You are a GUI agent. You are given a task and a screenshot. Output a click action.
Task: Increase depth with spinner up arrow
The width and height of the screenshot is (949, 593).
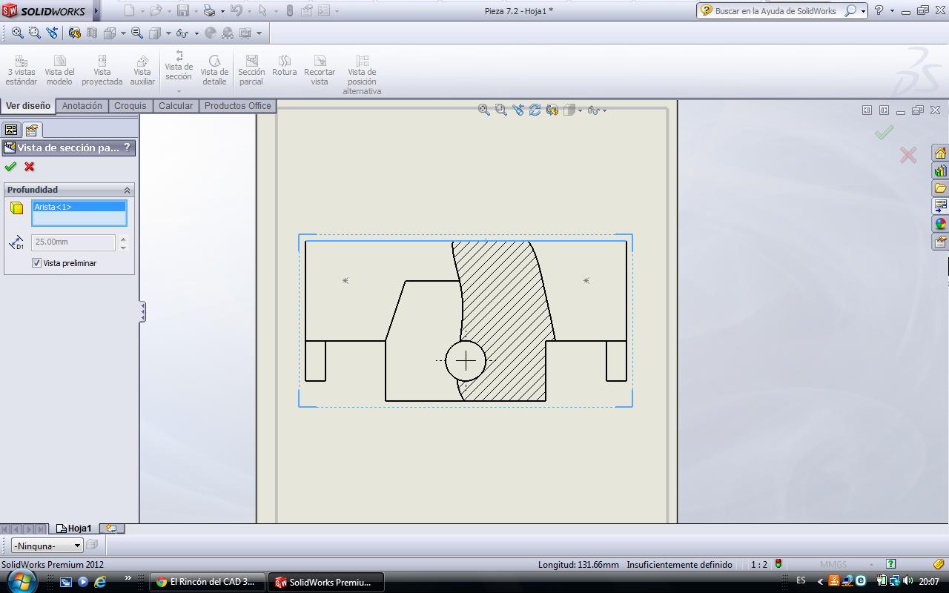(x=123, y=238)
